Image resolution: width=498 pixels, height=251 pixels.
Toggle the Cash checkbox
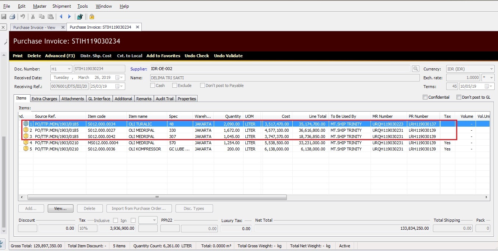(152, 86)
